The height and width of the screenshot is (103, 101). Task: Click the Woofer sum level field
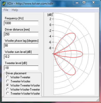pyautogui.click(x=21, y=57)
